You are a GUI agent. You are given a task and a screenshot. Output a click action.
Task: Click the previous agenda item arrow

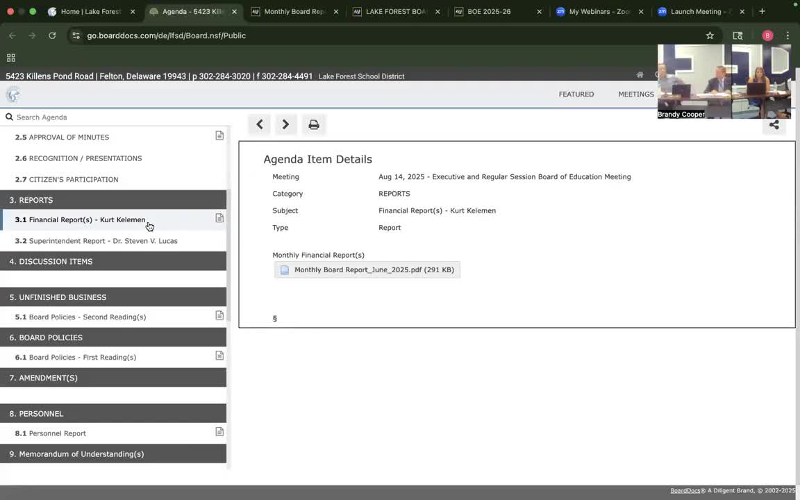click(x=260, y=124)
